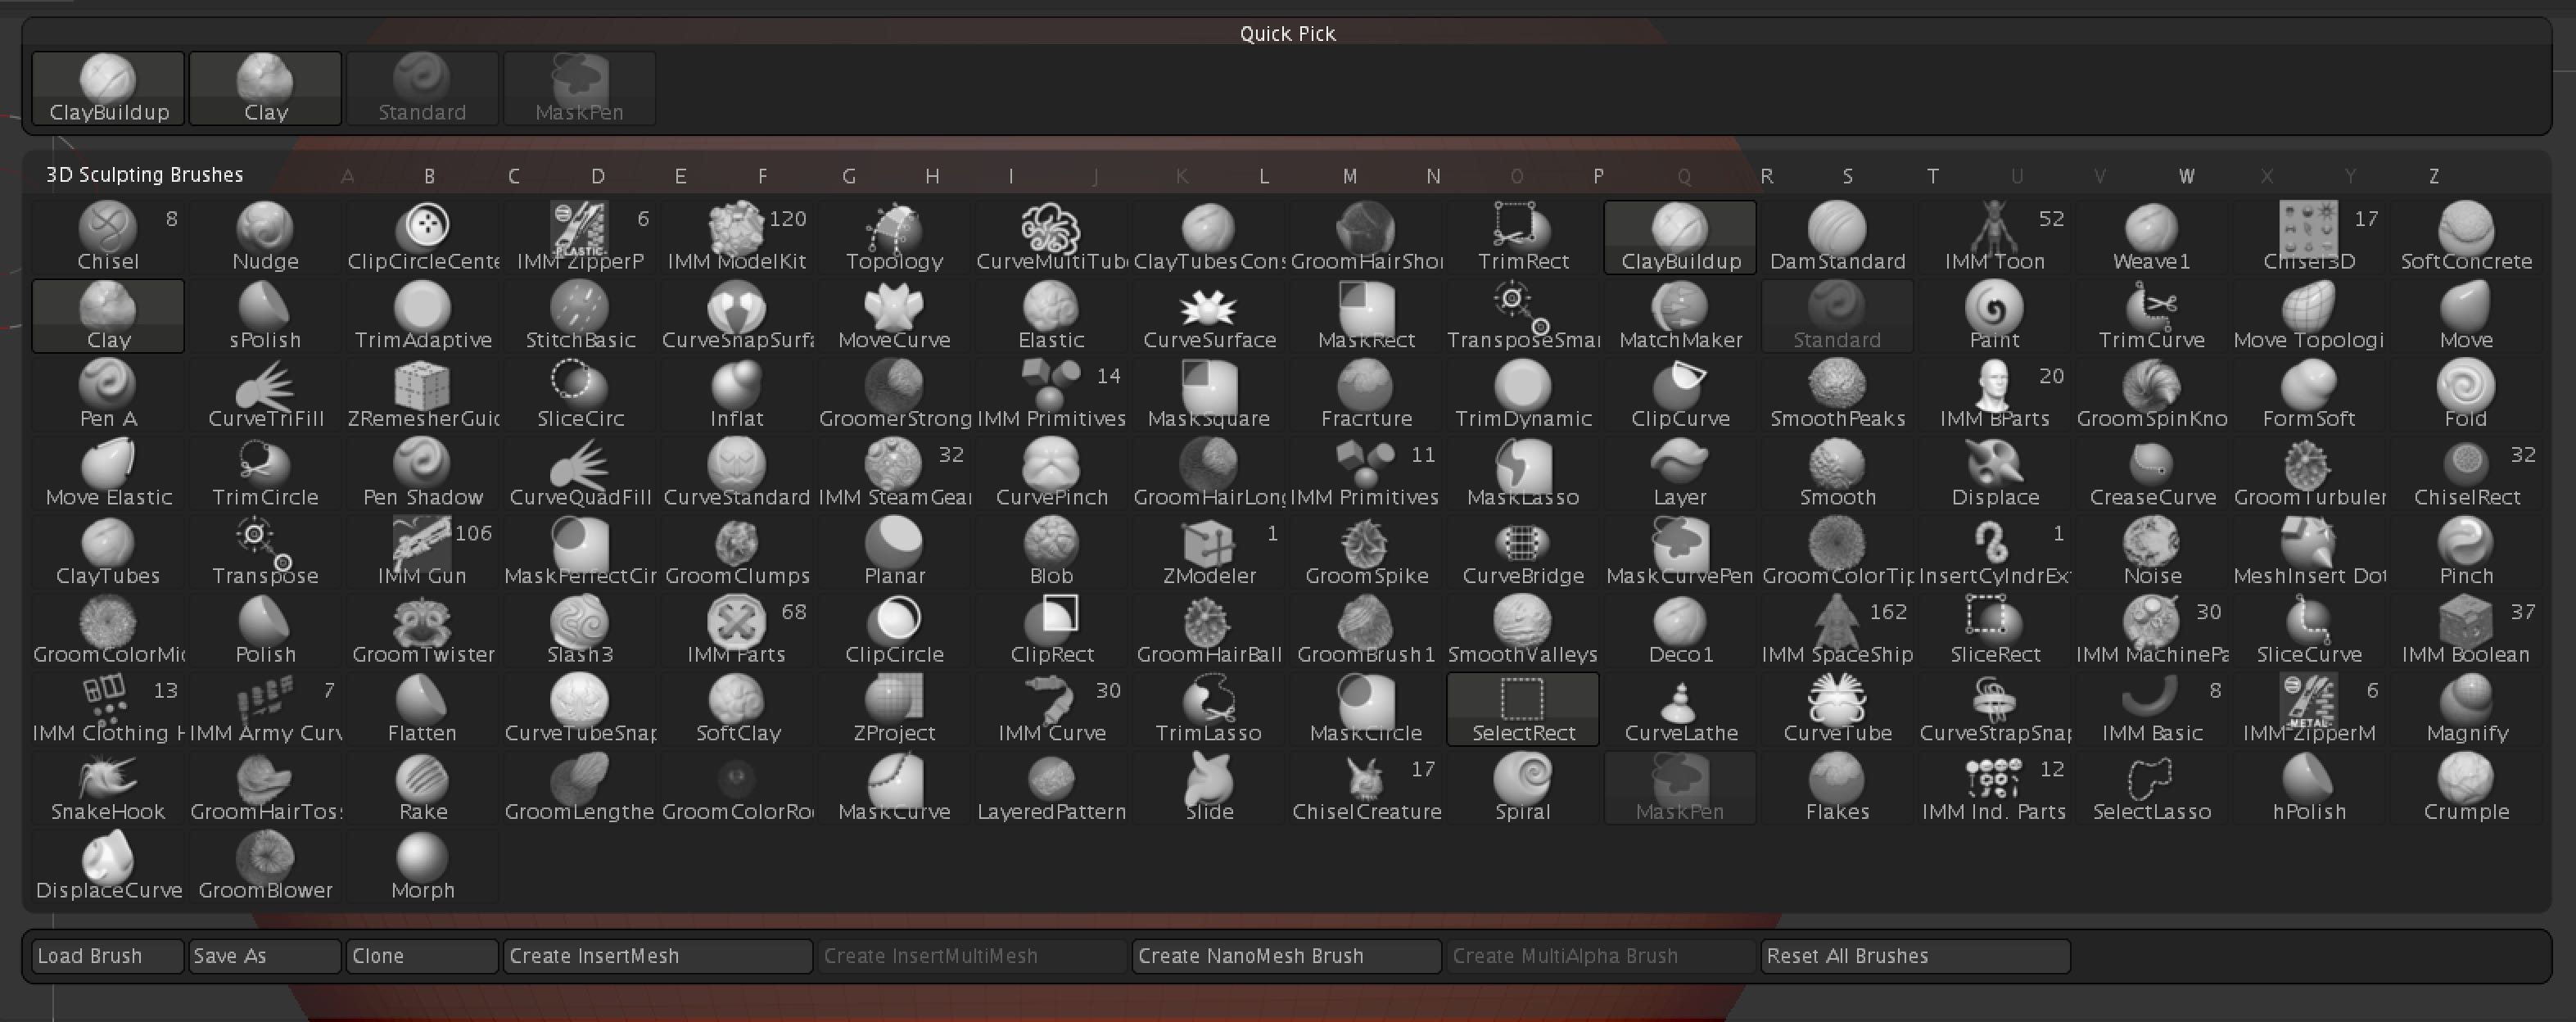Pick the TrimCurve brush
Image resolution: width=2576 pixels, height=1022 pixels.
click(2151, 316)
